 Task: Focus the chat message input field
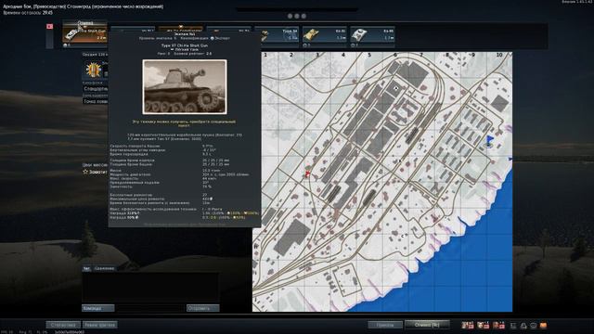coord(150,308)
